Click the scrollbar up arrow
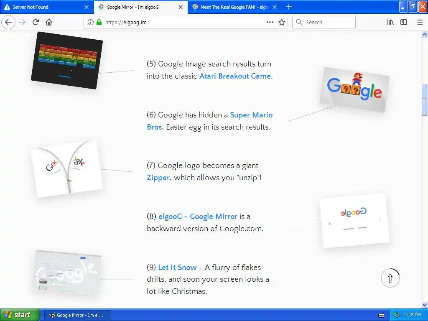Screen dimensions: 428x321 [424, 34]
